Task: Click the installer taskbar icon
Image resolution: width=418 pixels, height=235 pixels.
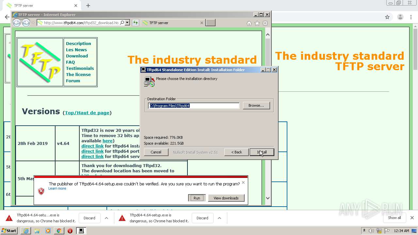Action: coord(81,231)
